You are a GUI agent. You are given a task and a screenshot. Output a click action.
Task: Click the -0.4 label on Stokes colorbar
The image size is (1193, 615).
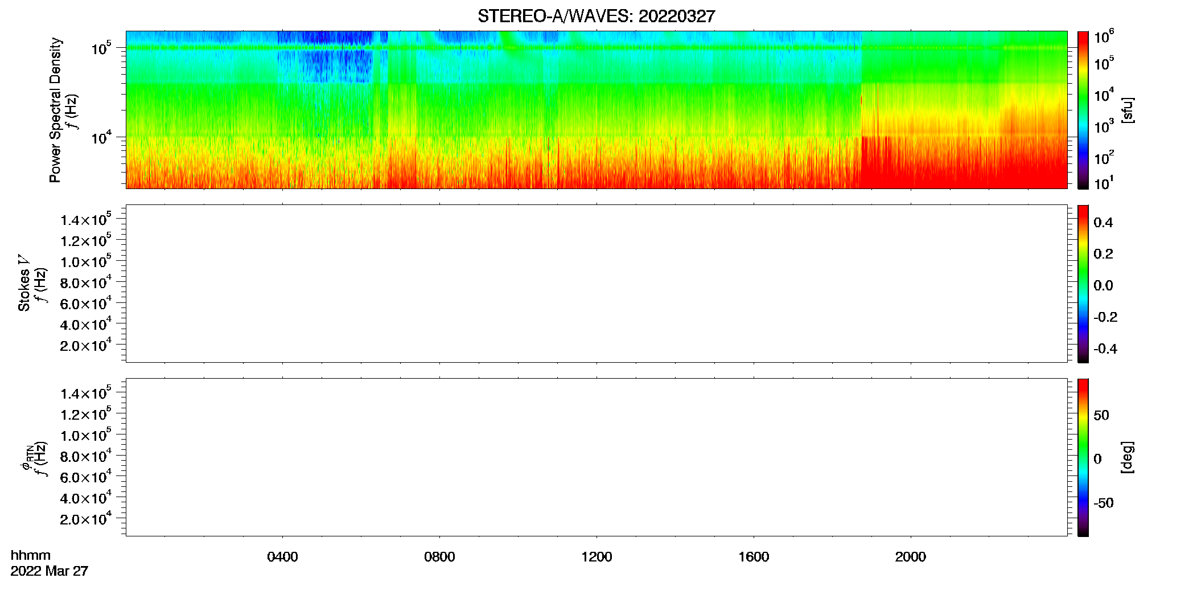coord(1105,349)
